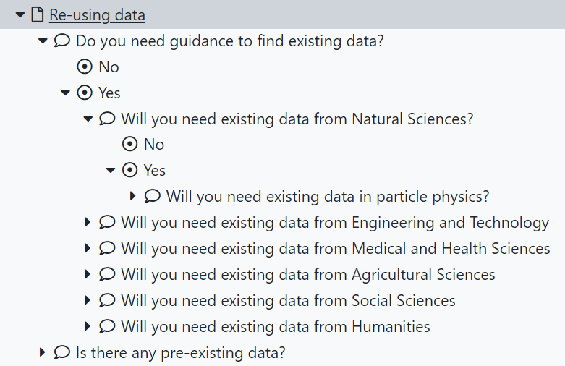
Task: Select 'Is there any pre-existing data?' item
Action: point(181,352)
